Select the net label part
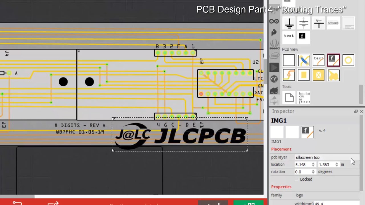Screen dimensions: 365x205 333,23
